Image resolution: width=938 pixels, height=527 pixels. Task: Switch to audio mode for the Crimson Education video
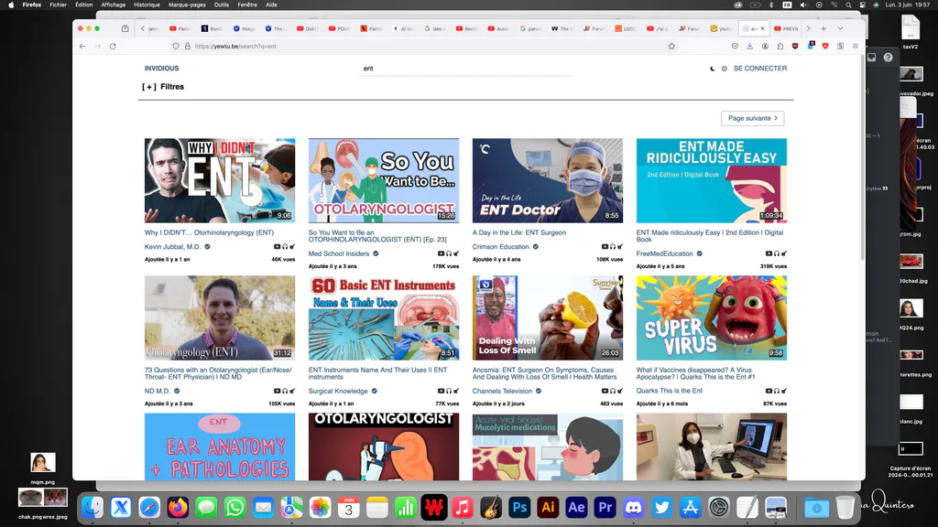point(613,247)
